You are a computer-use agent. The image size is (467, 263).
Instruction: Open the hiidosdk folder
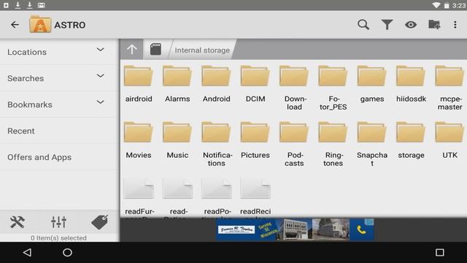(x=411, y=85)
